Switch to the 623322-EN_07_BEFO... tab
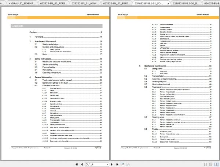220x167 pixels. tap(117, 3)
